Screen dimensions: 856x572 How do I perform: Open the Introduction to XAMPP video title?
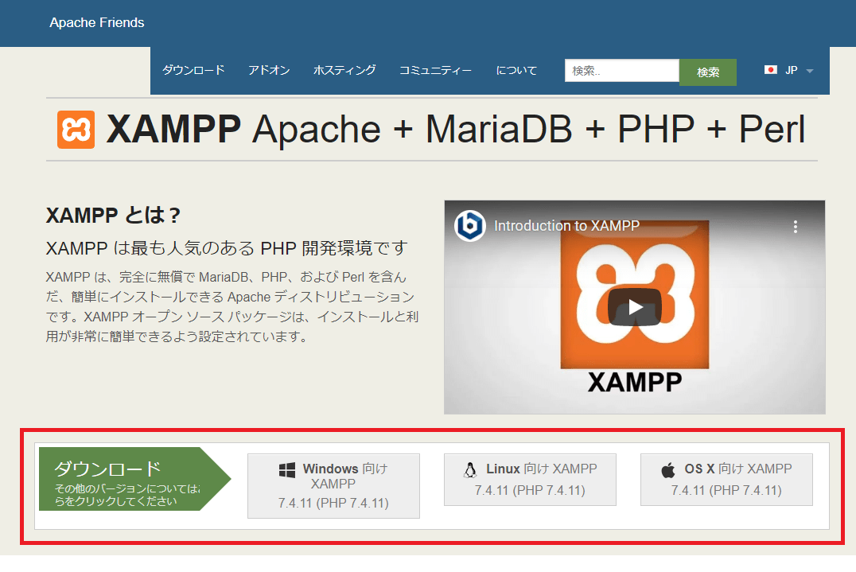pyautogui.click(x=566, y=226)
